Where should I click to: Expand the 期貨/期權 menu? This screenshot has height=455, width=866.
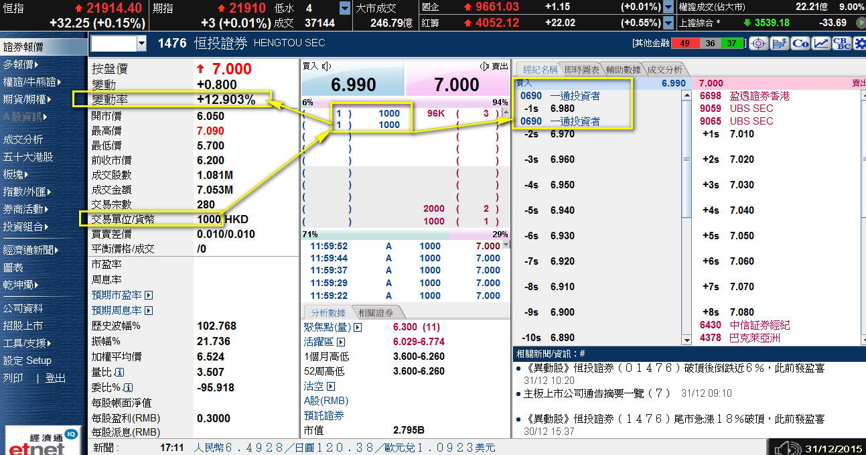coord(27,99)
